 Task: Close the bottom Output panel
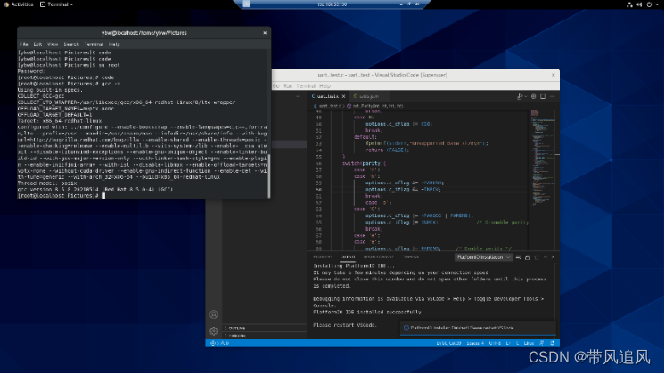(x=553, y=257)
